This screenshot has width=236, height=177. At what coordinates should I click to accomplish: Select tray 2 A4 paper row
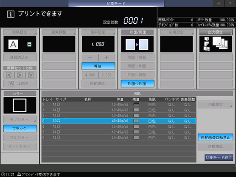(x=119, y=115)
